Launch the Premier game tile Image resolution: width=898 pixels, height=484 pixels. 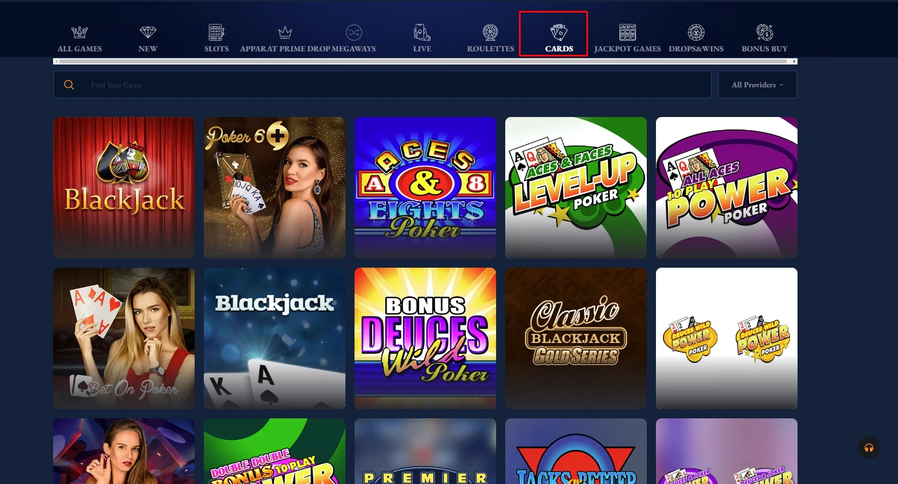[x=425, y=451]
